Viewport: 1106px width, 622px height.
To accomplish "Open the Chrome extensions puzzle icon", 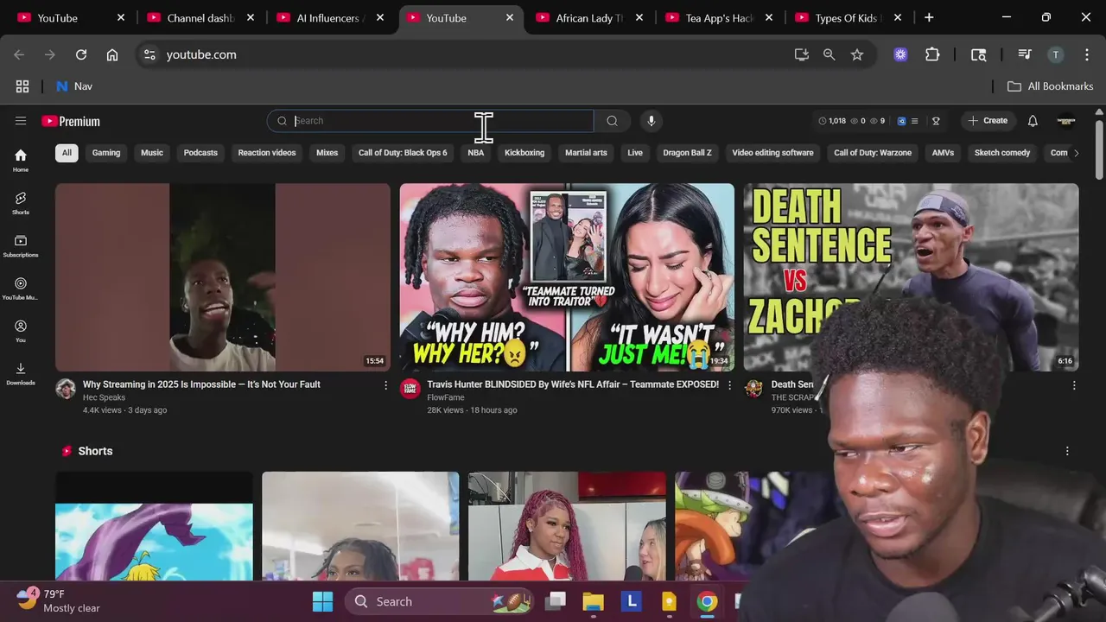I will tap(932, 54).
